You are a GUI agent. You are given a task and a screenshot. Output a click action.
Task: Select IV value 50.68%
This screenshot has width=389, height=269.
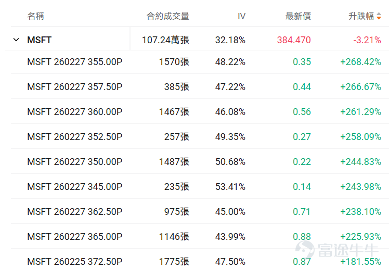[230, 162]
